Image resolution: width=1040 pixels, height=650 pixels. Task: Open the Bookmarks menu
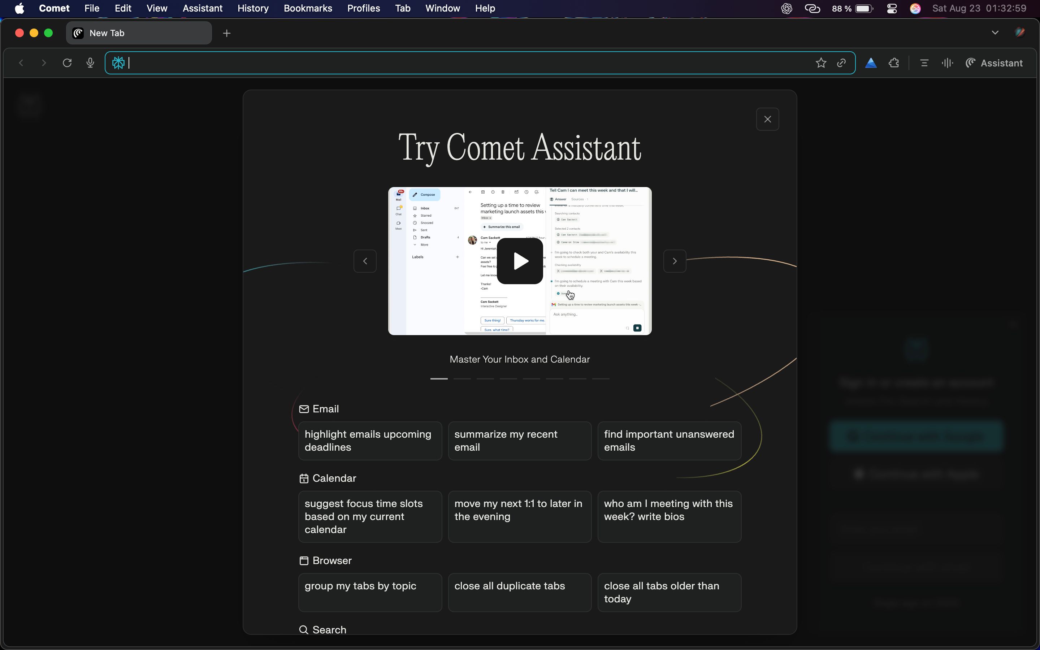click(308, 8)
